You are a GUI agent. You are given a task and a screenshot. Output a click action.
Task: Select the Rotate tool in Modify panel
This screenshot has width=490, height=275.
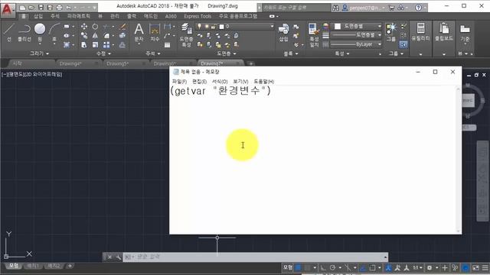(95, 27)
